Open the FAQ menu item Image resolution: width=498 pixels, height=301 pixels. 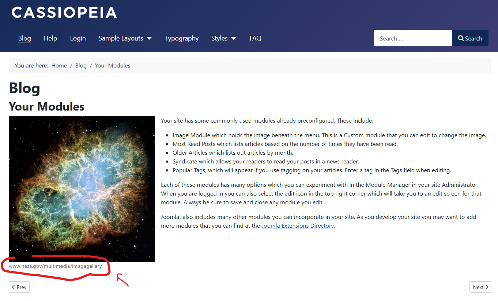click(255, 38)
